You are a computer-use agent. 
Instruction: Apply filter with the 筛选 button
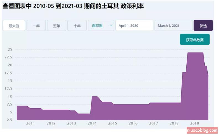[203, 25]
